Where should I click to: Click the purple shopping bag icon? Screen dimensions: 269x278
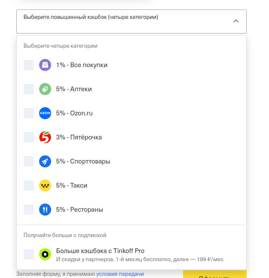45,65
